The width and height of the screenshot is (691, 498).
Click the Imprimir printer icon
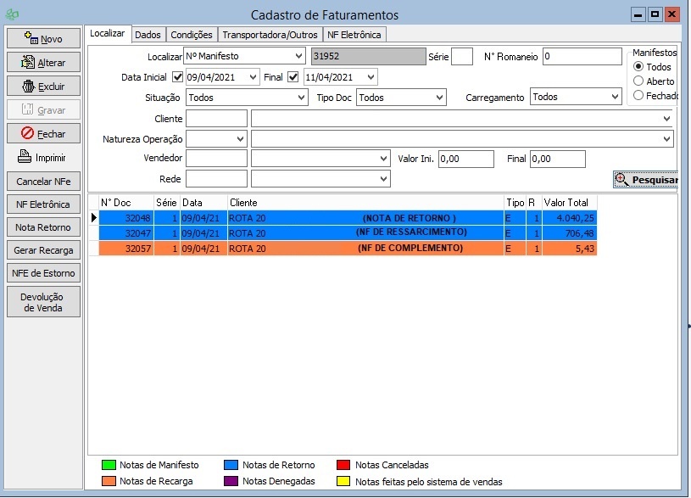[x=24, y=157]
